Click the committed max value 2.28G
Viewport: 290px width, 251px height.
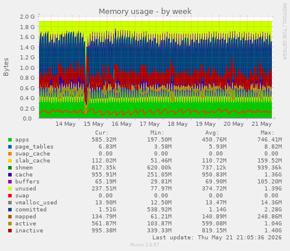273,210
